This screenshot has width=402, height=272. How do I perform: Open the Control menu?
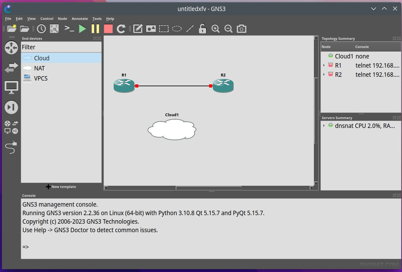(x=47, y=19)
